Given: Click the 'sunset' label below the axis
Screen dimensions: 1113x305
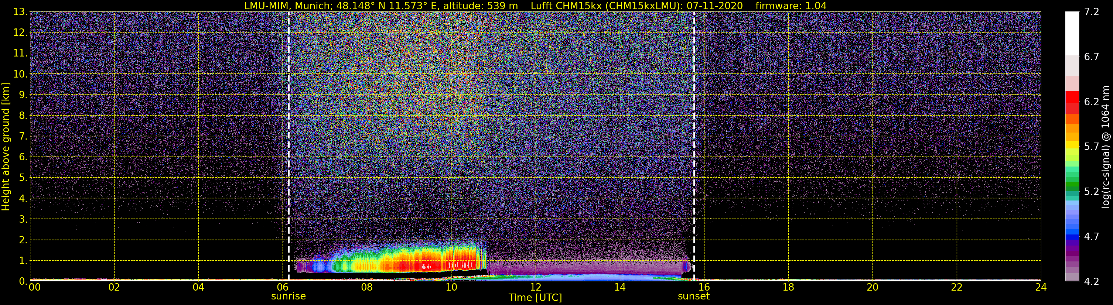Looking at the screenshot, I should [693, 297].
